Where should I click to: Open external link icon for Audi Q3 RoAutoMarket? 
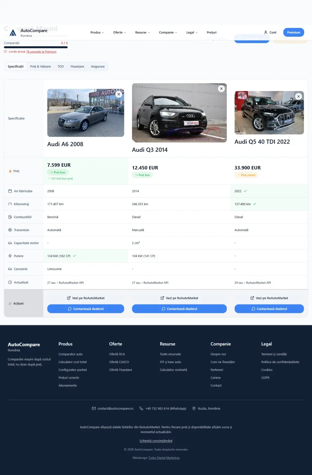click(x=162, y=298)
